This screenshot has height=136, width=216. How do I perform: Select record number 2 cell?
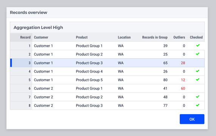point(21,54)
